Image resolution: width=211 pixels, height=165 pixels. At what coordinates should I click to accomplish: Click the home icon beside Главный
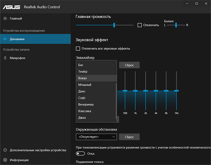tap(5, 18)
